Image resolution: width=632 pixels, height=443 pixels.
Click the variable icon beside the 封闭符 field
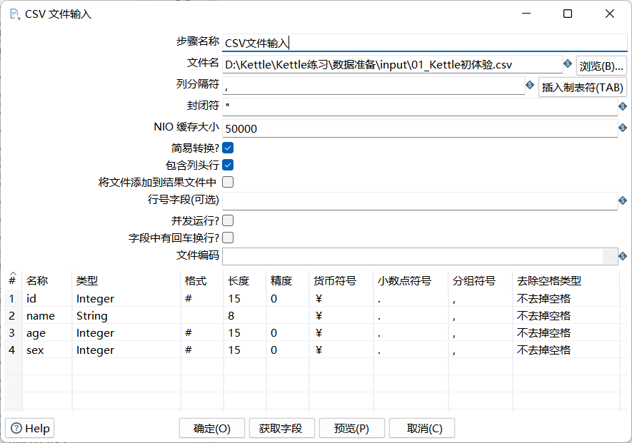click(623, 106)
